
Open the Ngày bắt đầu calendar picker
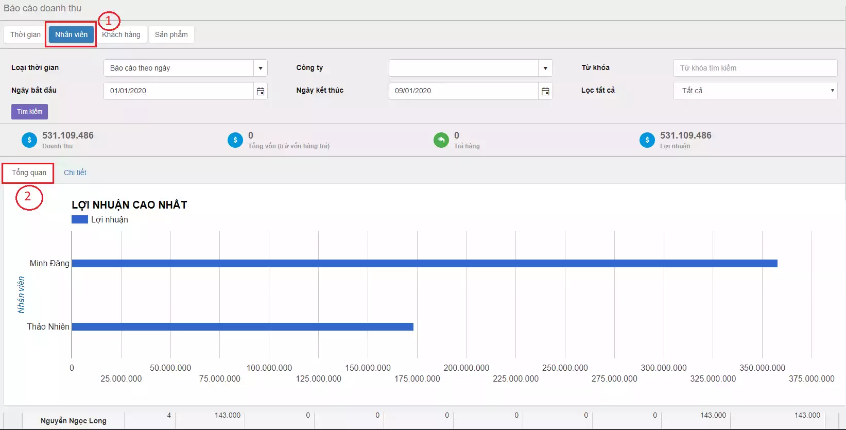click(x=261, y=91)
